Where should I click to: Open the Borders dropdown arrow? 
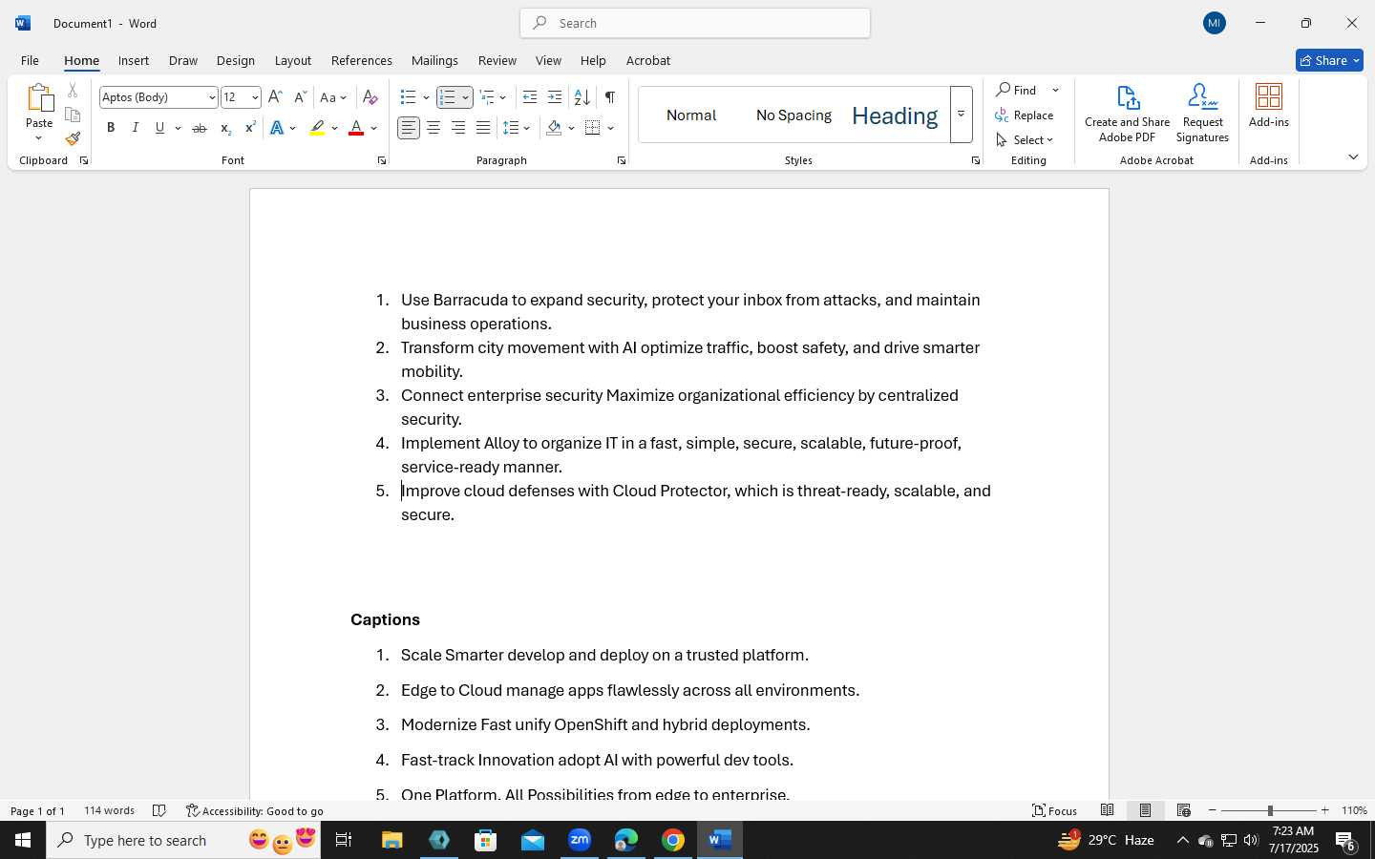pos(611,128)
